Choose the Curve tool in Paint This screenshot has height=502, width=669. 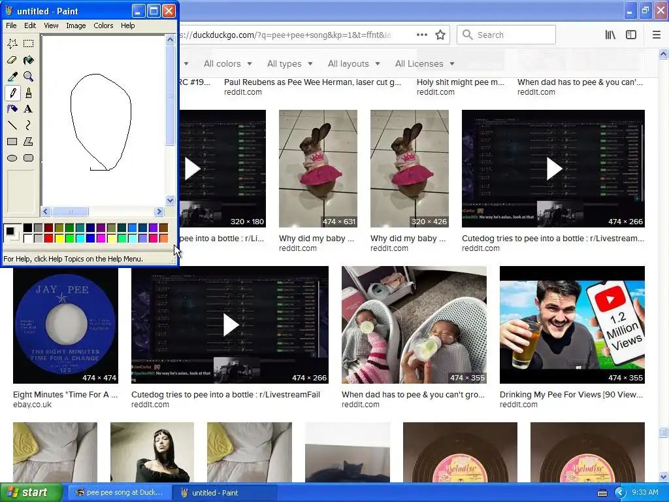click(29, 125)
